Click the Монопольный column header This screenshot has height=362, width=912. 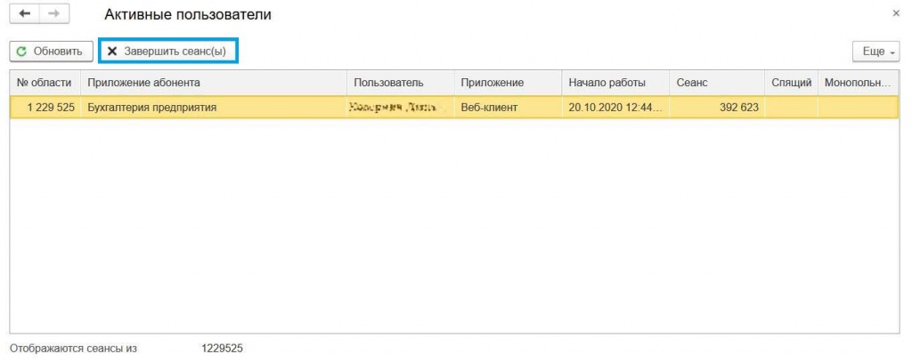[x=857, y=83]
